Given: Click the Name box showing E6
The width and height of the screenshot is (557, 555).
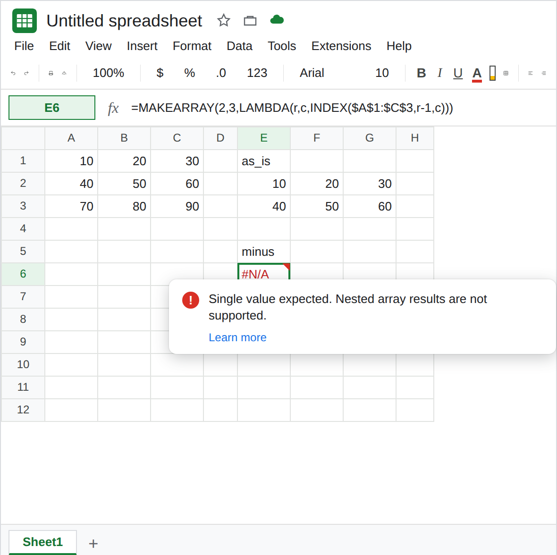Looking at the screenshot, I should (52, 108).
